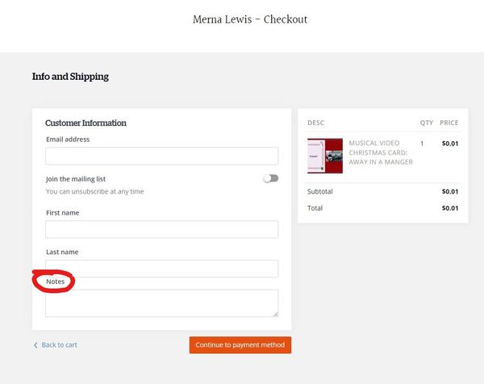This screenshot has height=384, width=484.
Task: Toggle the Join the mailing list switch
Action: click(270, 178)
